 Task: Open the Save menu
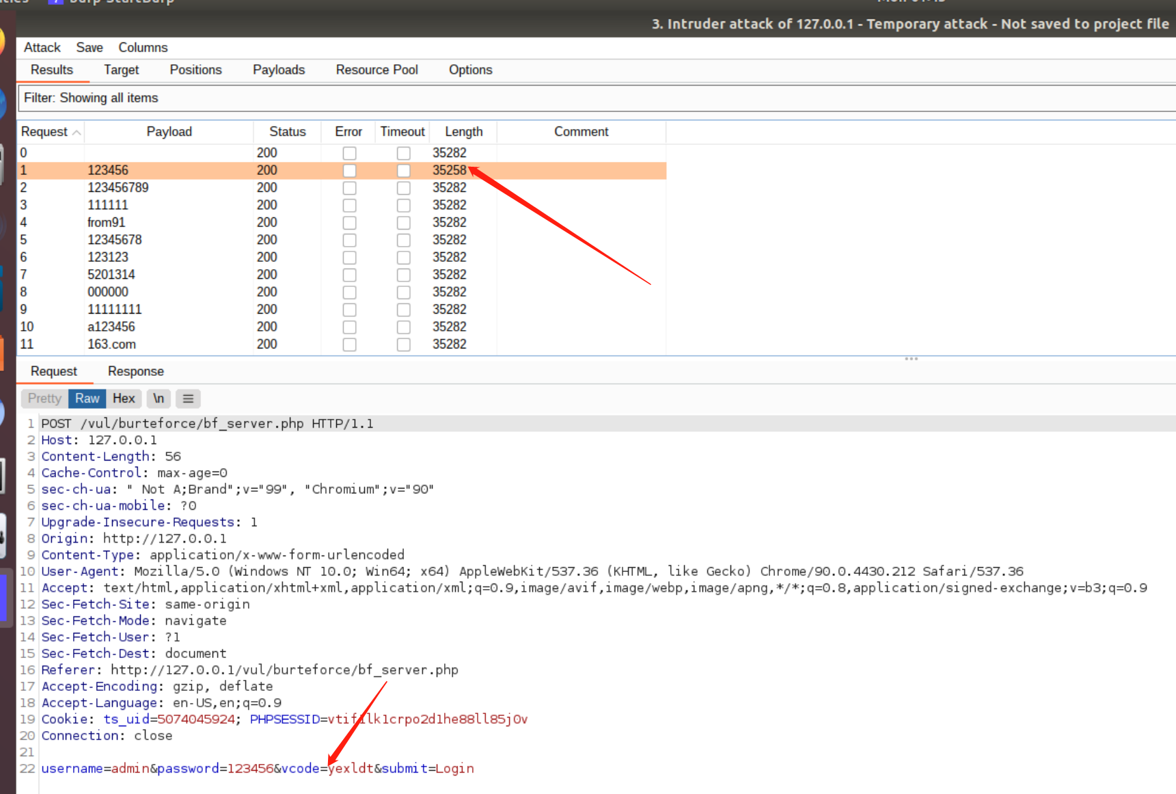point(90,47)
